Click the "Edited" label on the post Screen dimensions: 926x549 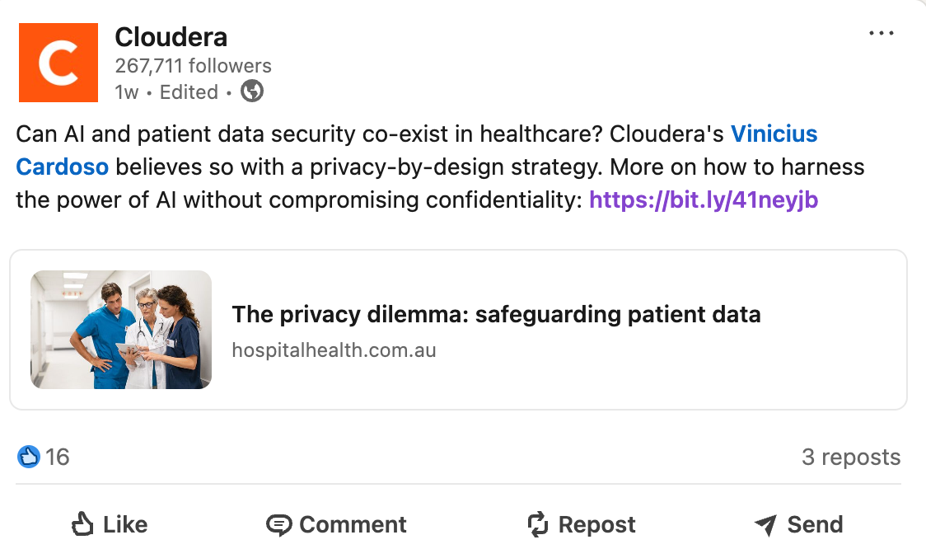[189, 92]
